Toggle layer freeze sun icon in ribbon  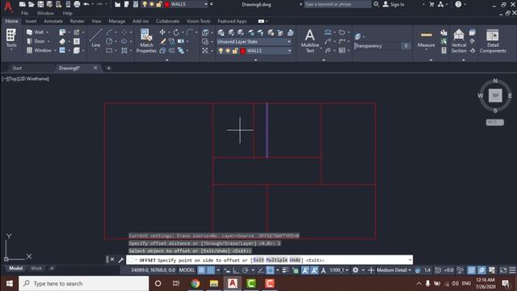click(x=228, y=51)
